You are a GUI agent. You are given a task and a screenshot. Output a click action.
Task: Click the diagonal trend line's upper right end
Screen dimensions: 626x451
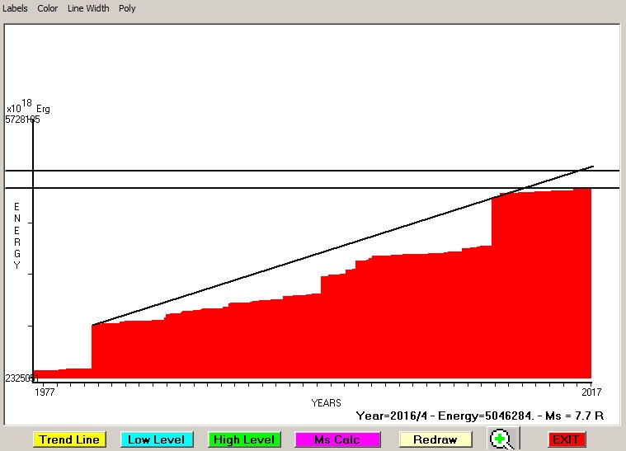591,167
